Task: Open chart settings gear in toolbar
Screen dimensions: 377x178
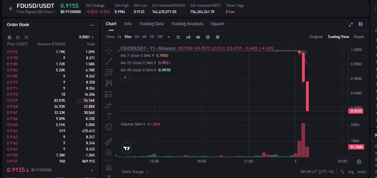Action: click(x=218, y=37)
